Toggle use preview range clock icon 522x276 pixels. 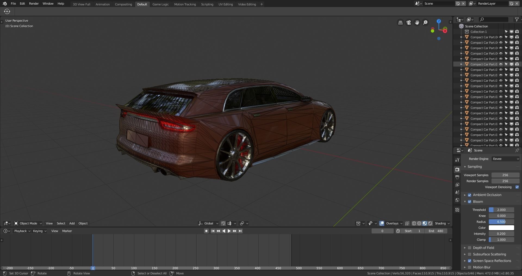(398, 231)
